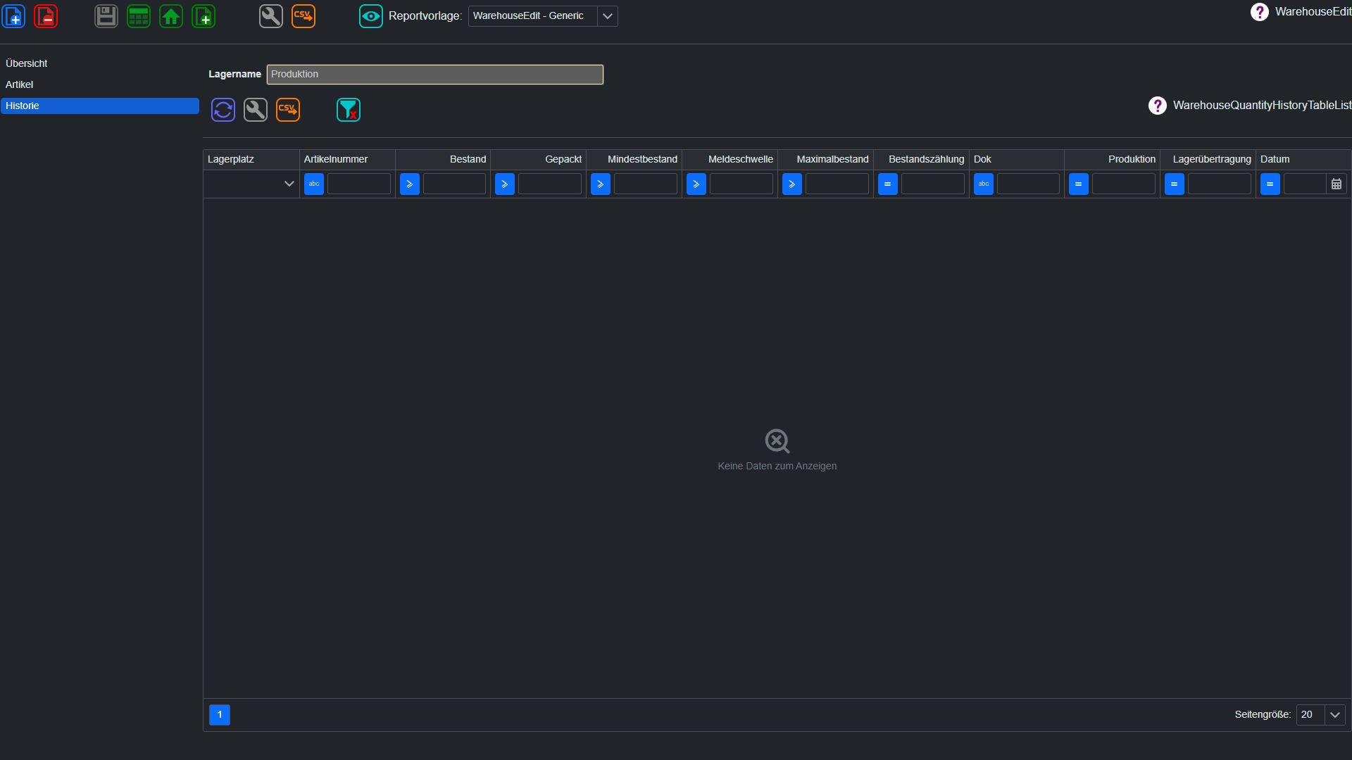1352x760 pixels.
Task: Change Meldeschwelle filter operator button
Action: point(696,184)
